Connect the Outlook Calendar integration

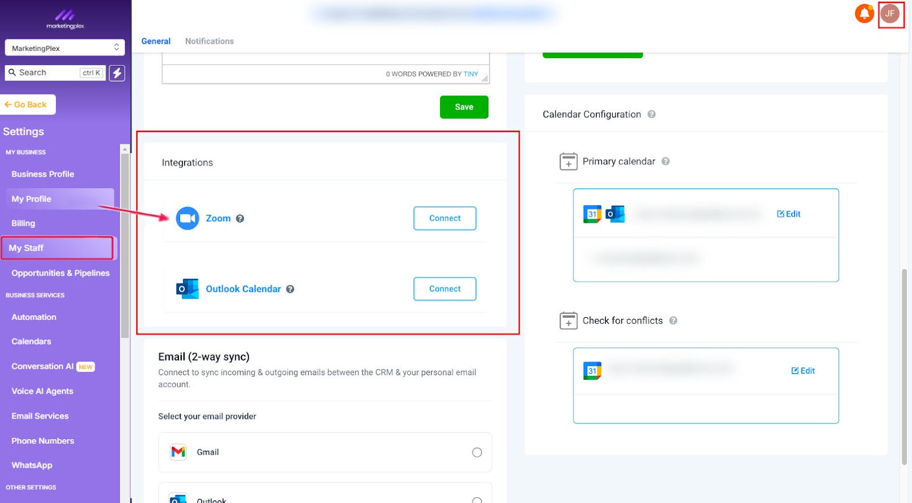445,289
